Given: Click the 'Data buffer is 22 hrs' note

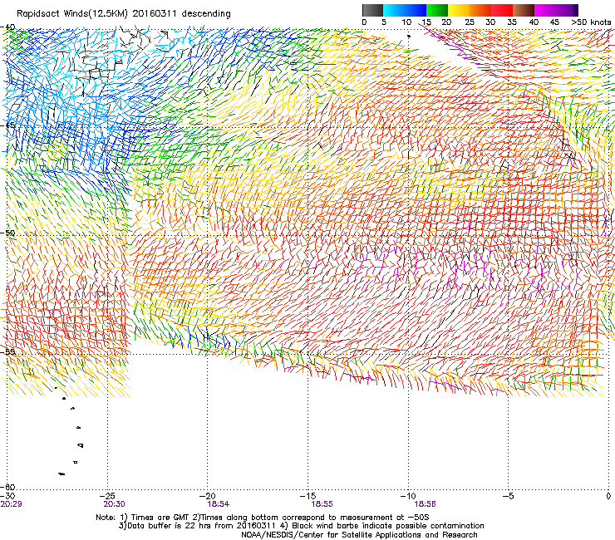Looking at the screenshot, I should [302, 526].
